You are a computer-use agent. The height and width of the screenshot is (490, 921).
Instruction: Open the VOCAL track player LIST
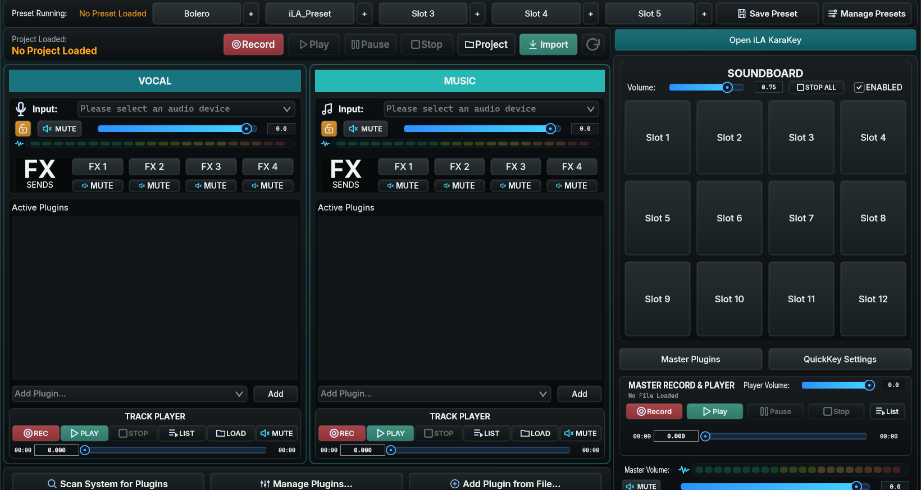point(182,433)
